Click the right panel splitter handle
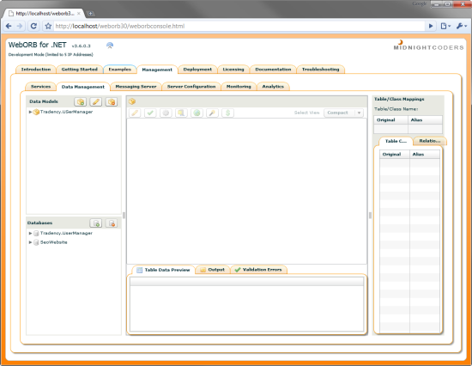This screenshot has height=366, width=472. pos(370,216)
